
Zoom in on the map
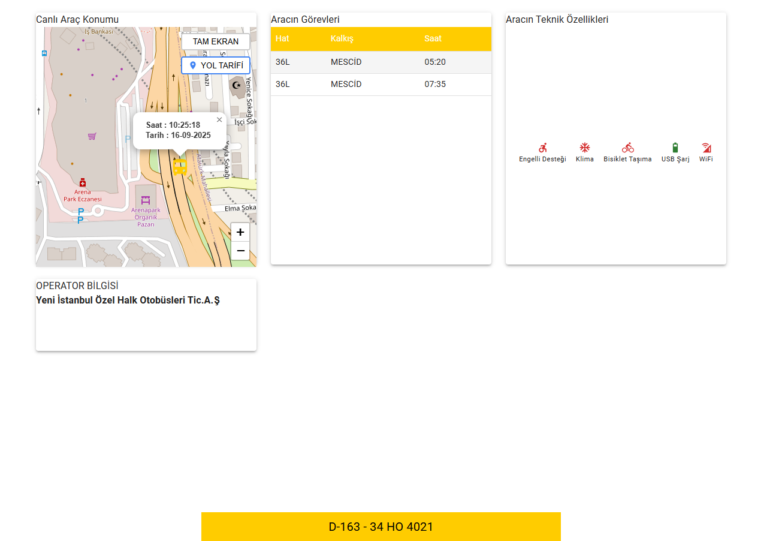[x=240, y=232]
